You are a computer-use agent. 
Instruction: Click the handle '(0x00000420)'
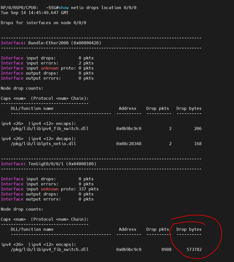[86, 43]
